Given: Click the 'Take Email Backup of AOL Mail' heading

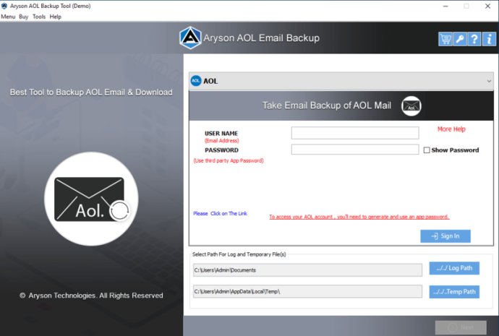Looking at the screenshot, I should [x=326, y=105].
